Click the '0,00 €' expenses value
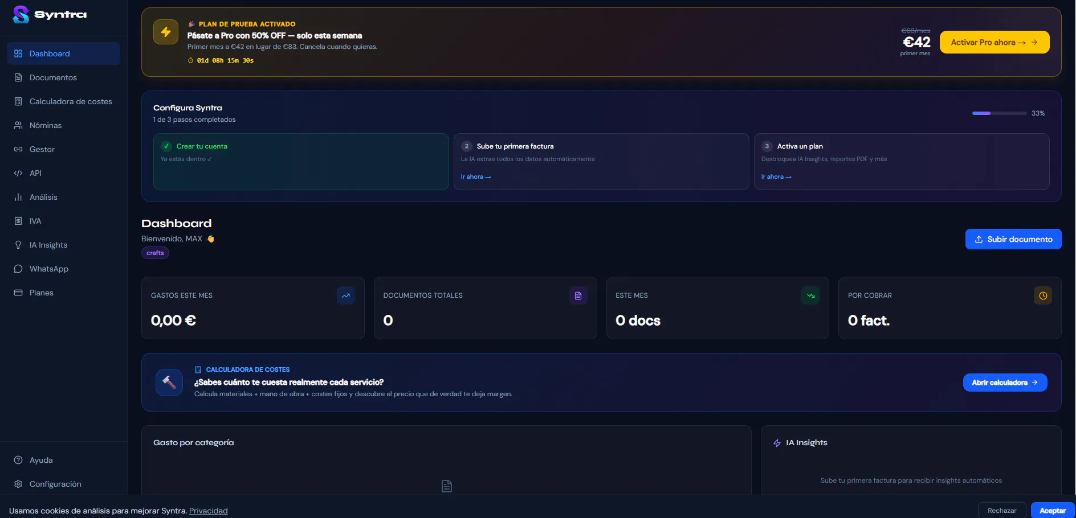This screenshot has height=518, width=1076. pyautogui.click(x=173, y=320)
